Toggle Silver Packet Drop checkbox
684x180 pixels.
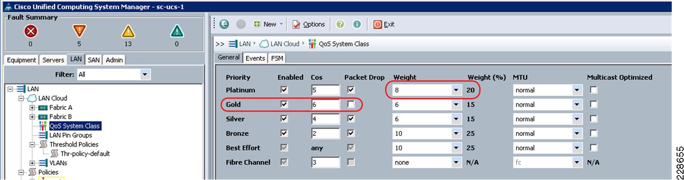click(x=351, y=118)
